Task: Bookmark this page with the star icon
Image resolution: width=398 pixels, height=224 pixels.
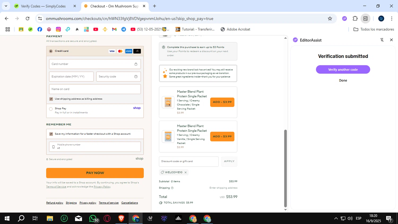Action: click(x=330, y=19)
